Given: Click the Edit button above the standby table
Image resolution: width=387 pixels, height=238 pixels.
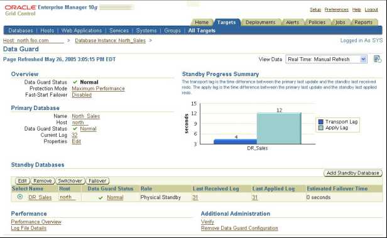Looking at the screenshot, I should point(22,181).
